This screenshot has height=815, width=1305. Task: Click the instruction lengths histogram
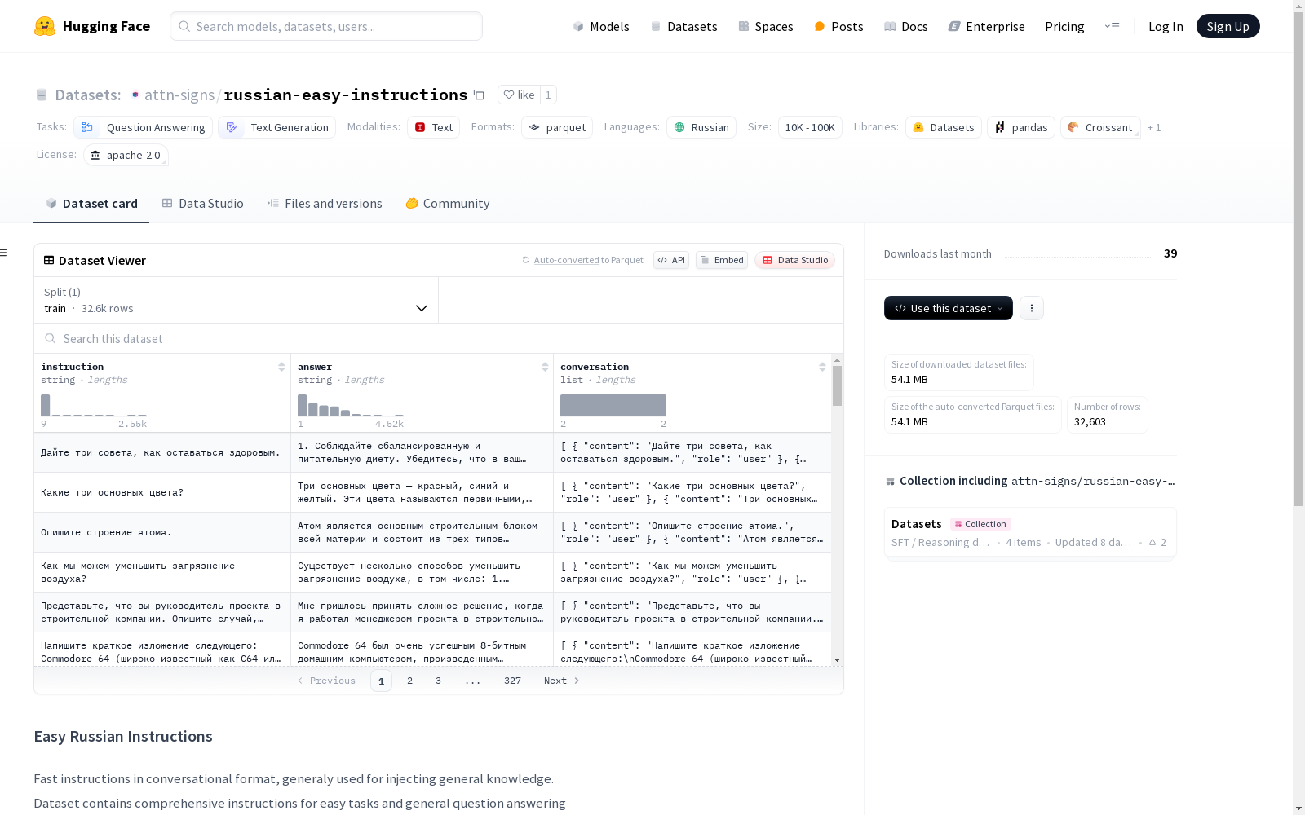(x=94, y=405)
